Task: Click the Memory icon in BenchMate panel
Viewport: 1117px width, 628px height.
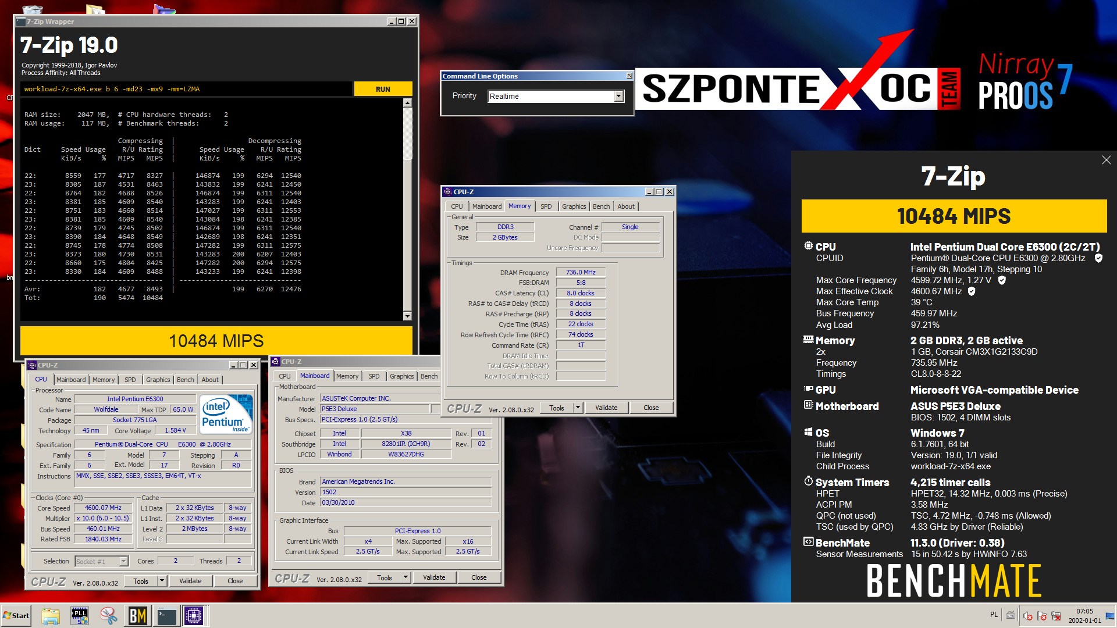Action: click(808, 340)
